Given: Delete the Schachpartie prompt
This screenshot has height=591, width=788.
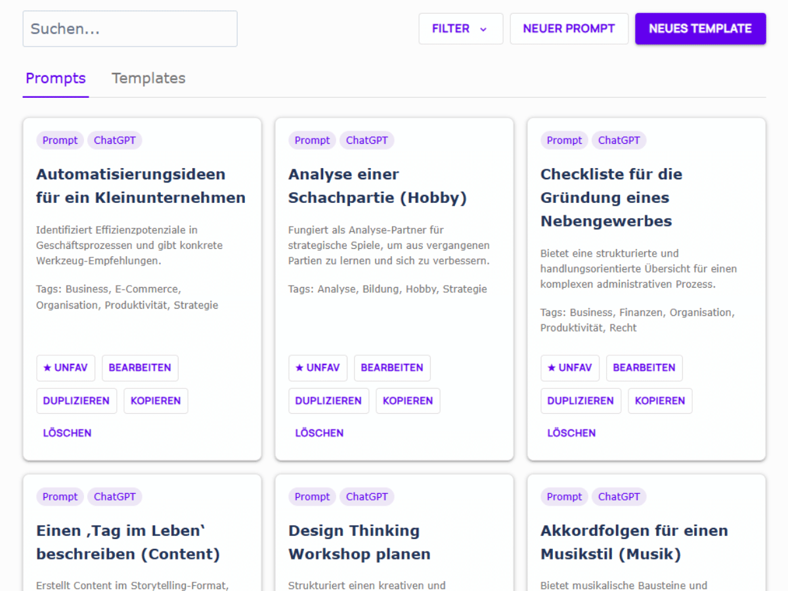Looking at the screenshot, I should coord(319,433).
